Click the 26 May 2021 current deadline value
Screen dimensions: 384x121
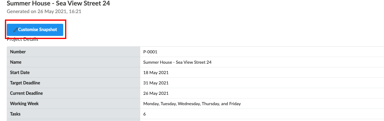156,93
